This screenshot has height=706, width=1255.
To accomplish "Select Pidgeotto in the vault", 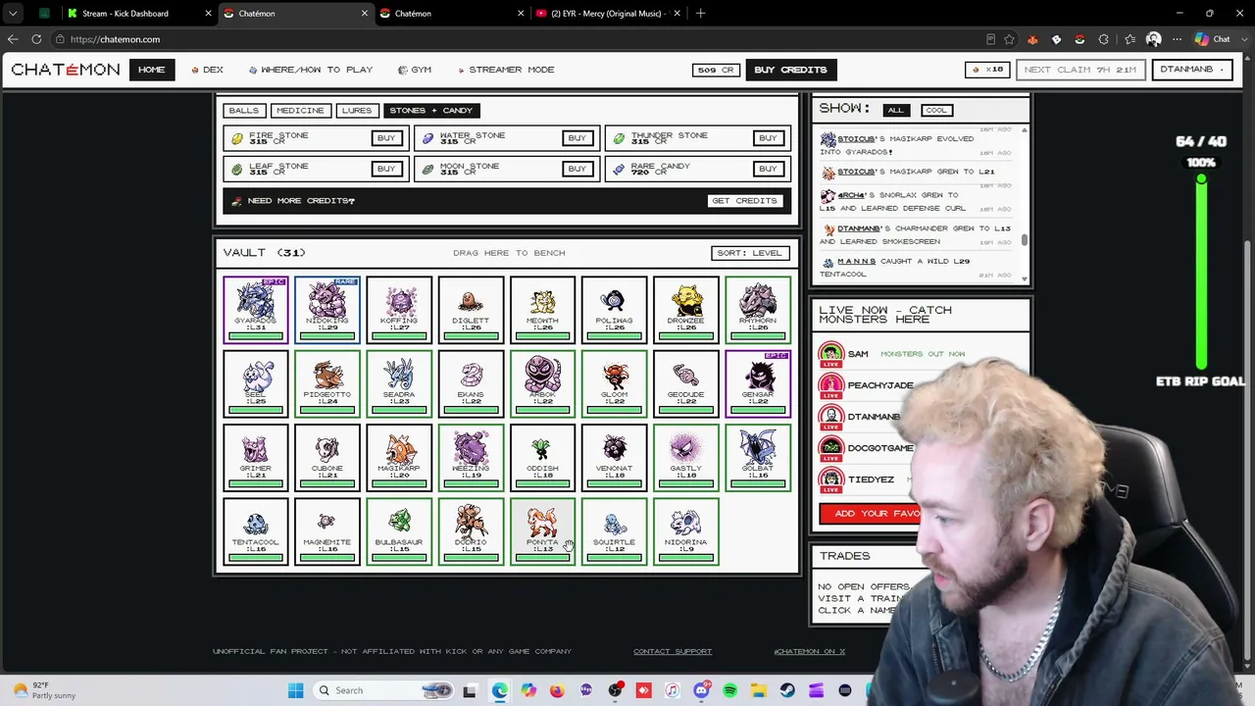I will (327, 384).
